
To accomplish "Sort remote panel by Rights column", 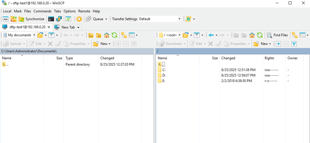I will click(x=274, y=58).
